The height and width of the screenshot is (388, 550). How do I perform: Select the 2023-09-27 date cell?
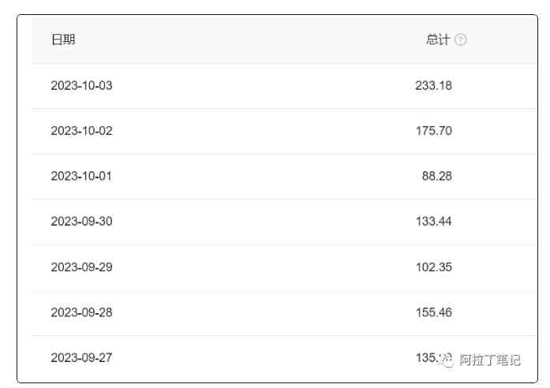(81, 358)
